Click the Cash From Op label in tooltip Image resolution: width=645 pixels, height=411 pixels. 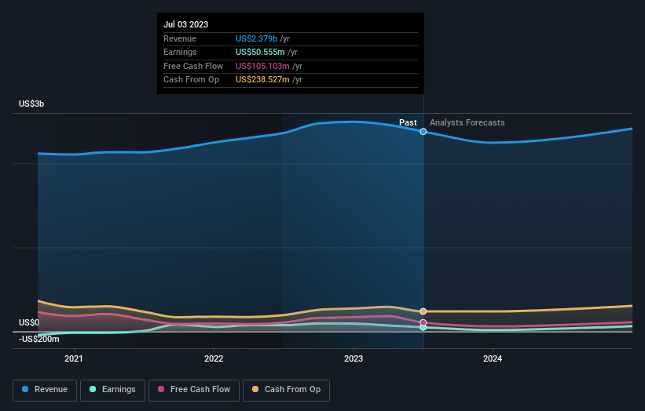tap(191, 80)
